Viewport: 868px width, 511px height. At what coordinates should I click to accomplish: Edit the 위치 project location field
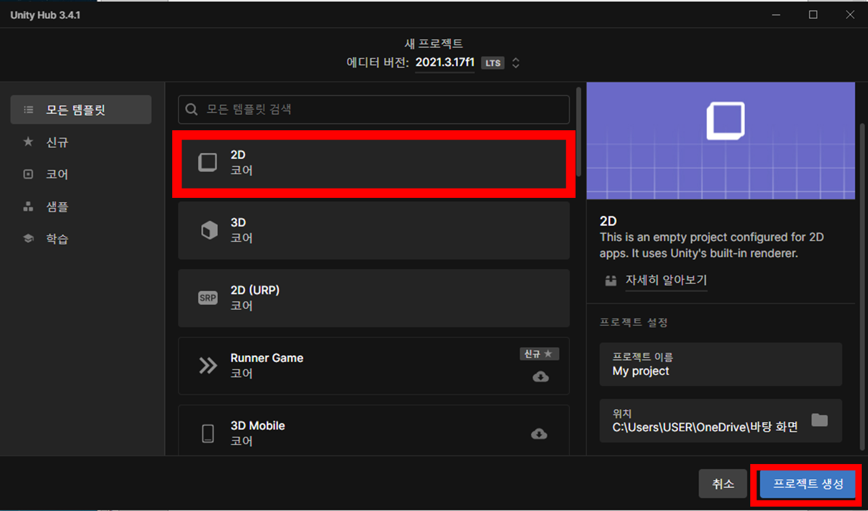721,421
